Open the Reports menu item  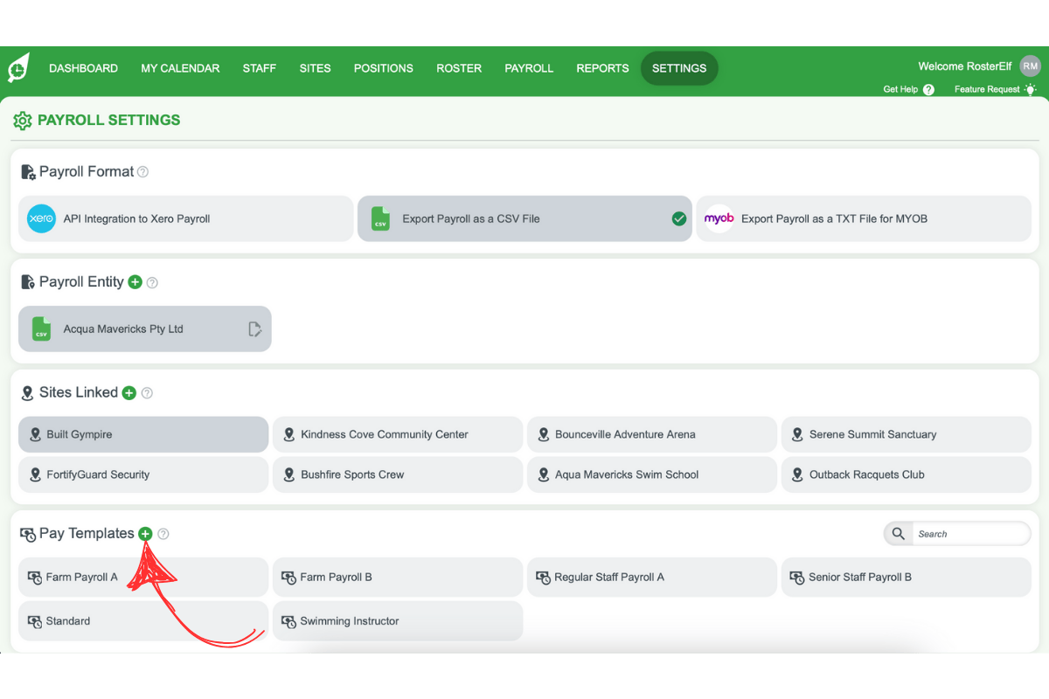click(x=602, y=68)
